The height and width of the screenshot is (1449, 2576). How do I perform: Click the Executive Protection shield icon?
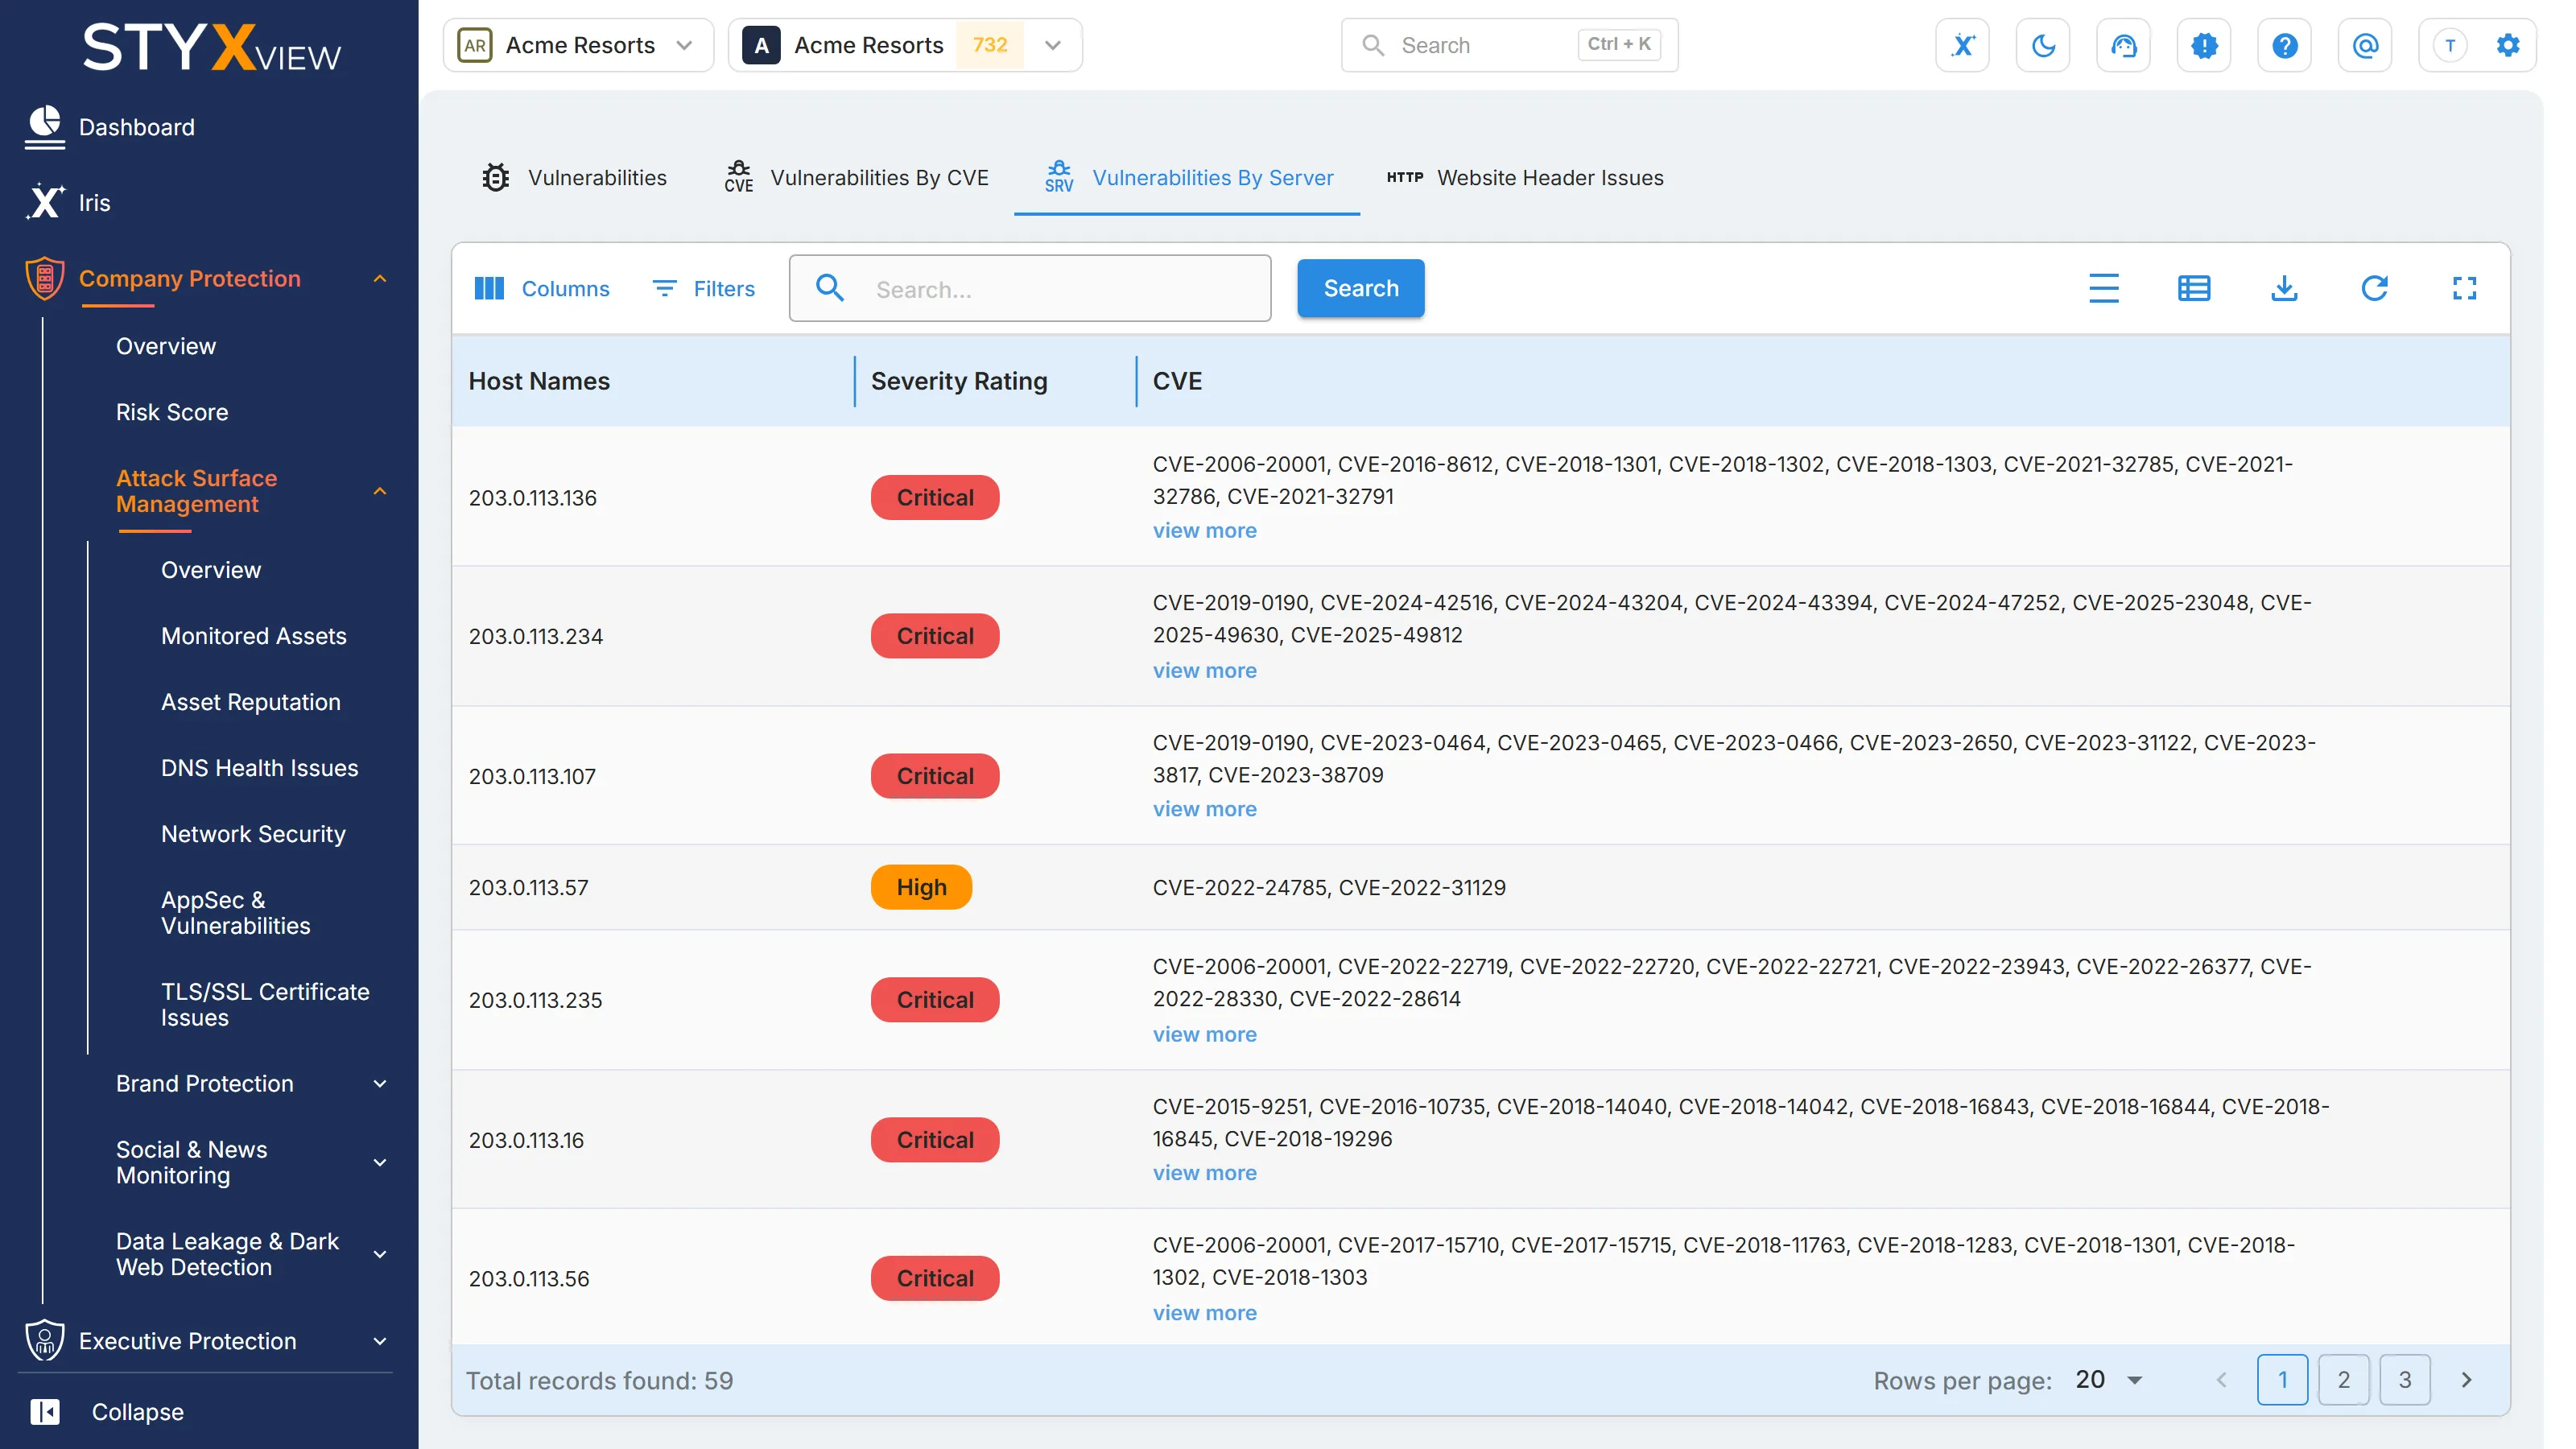(x=44, y=1340)
